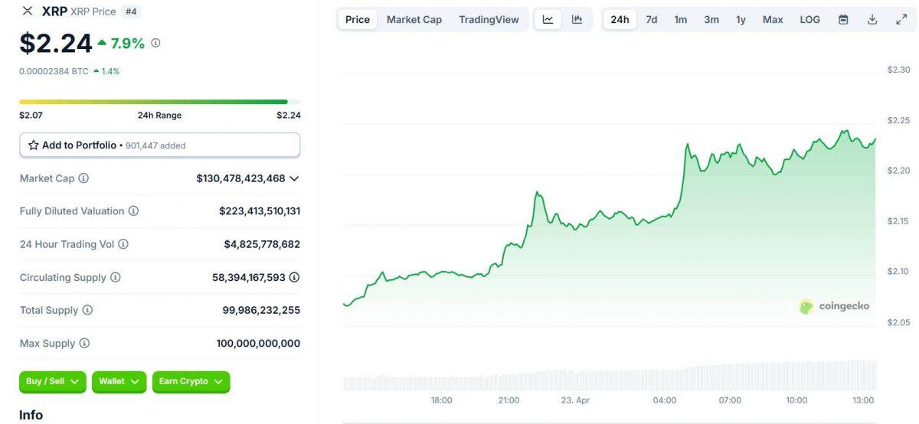The width and height of the screenshot is (919, 424).
Task: Open the Wallet dropdown
Action: click(119, 382)
